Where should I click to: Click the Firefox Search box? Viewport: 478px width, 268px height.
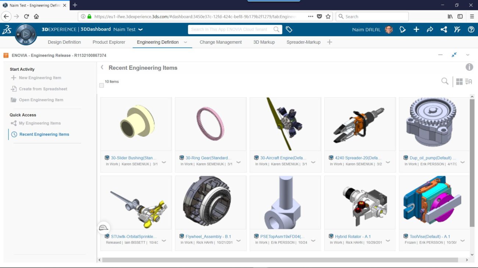coord(372,16)
